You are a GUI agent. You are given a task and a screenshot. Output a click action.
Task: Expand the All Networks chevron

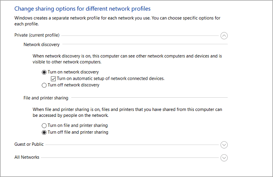[x=224, y=158]
